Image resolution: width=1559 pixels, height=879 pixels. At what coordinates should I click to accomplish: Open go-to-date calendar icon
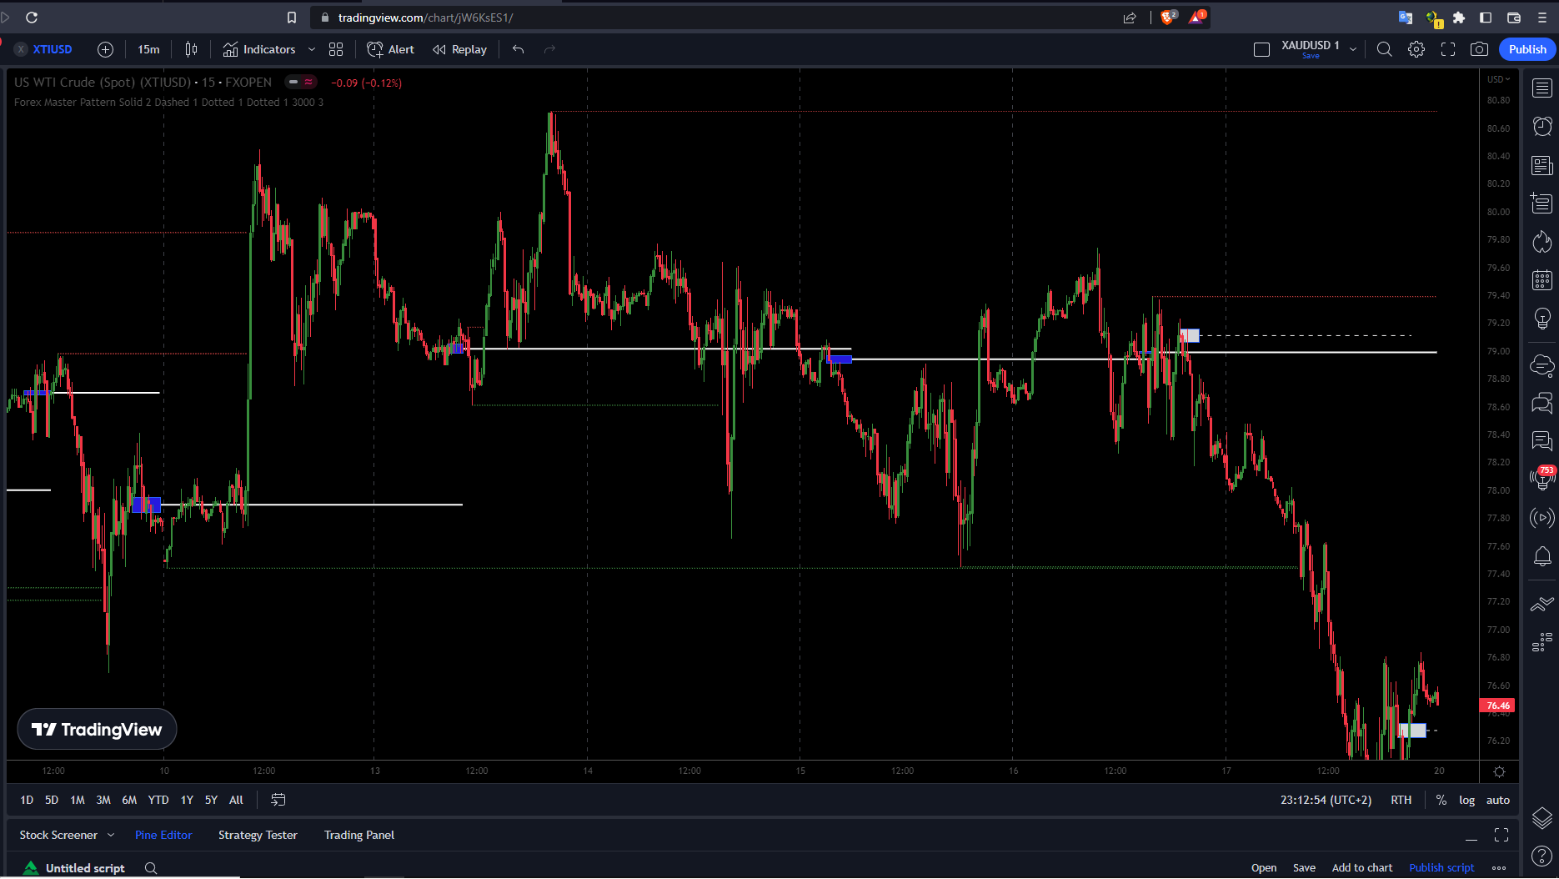[x=278, y=800]
